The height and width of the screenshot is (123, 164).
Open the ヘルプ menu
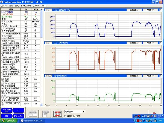click(x=44, y=5)
